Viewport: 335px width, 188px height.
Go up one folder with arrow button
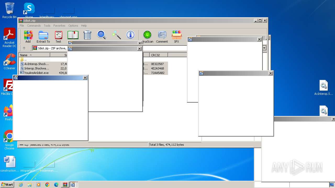(24, 48)
